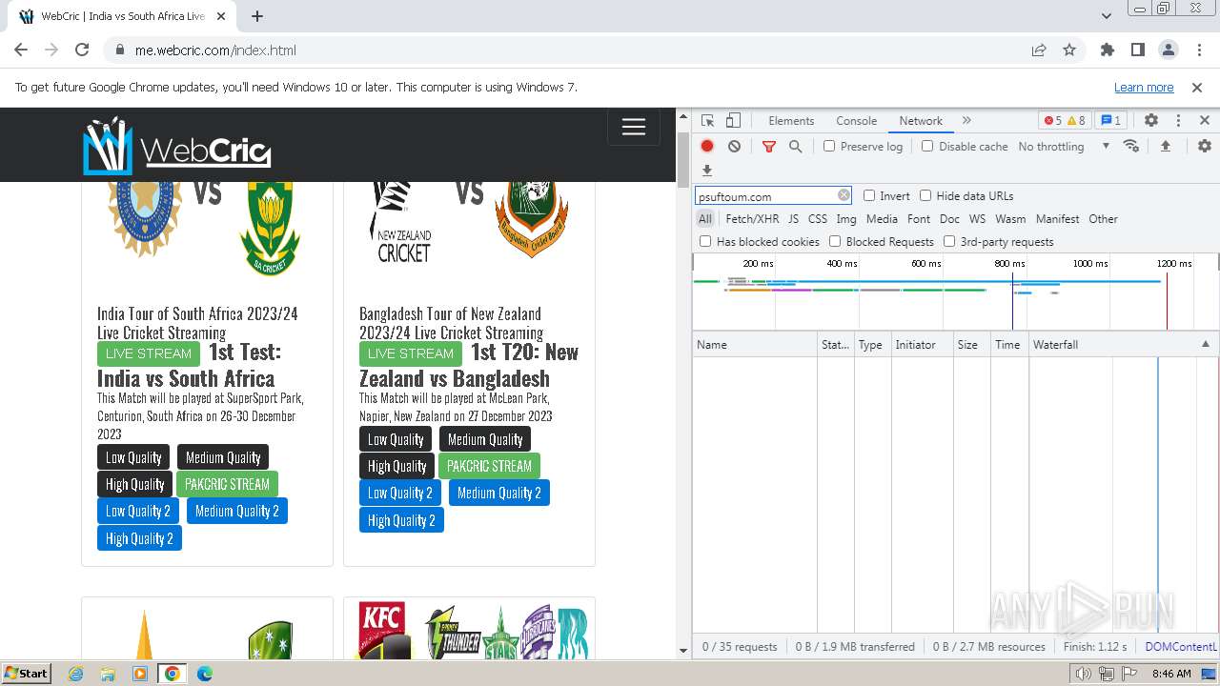Toggle the network filter bar

[769, 146]
